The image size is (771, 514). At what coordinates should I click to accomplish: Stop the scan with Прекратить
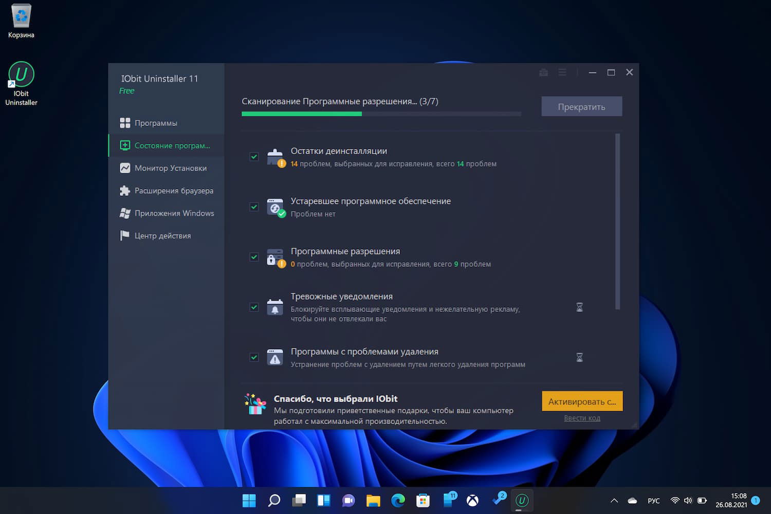pos(582,106)
